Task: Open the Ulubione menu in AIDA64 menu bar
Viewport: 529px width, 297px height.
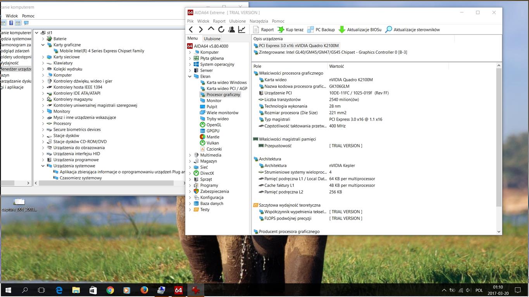Action: point(237,21)
